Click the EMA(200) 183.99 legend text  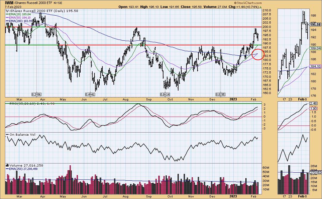tap(21, 21)
